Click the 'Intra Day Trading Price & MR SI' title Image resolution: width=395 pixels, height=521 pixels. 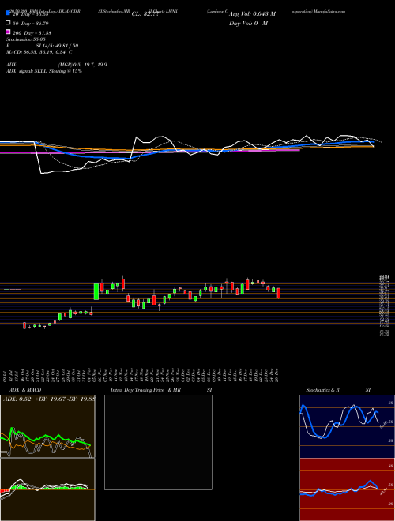pos(161,390)
